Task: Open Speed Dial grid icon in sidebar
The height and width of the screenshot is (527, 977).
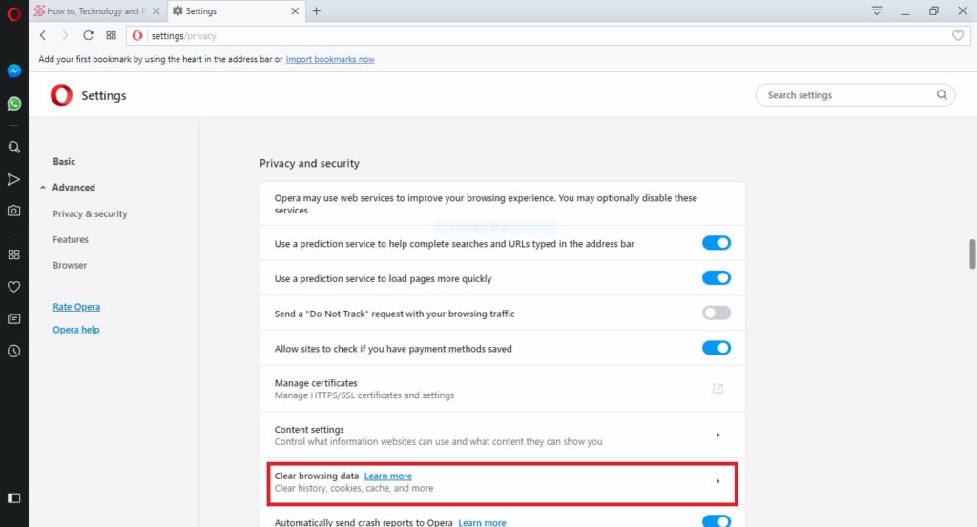Action: coord(13,254)
